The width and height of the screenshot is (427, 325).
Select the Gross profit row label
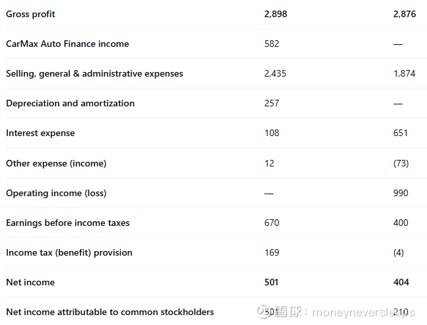[x=30, y=14]
